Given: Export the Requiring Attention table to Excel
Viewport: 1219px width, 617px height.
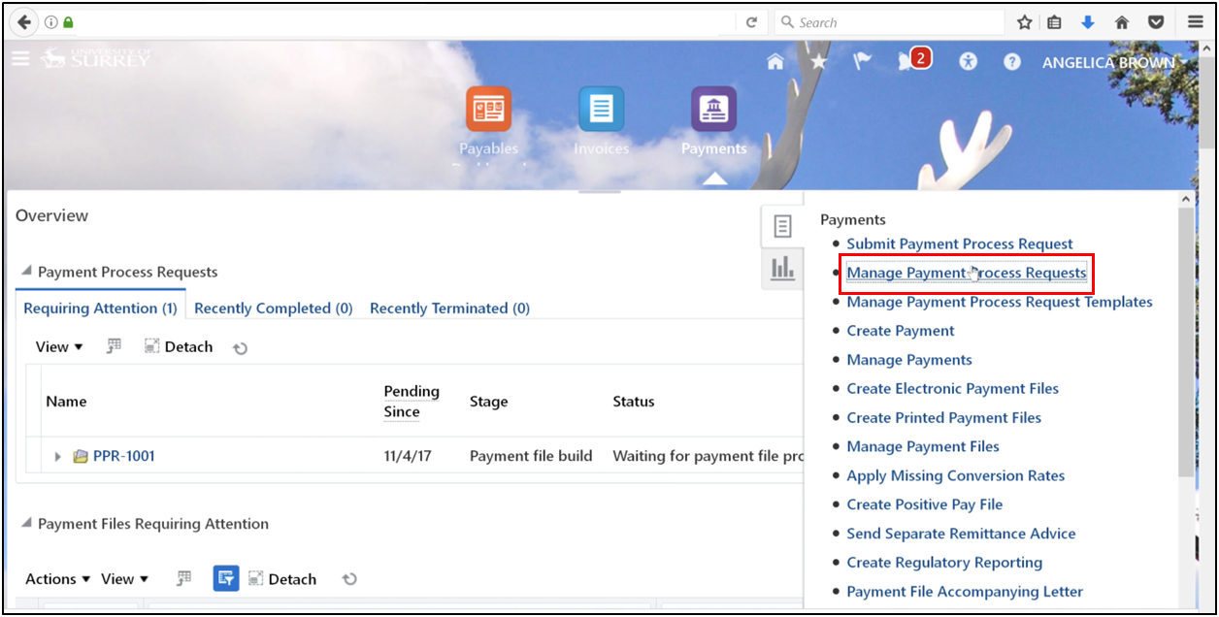Looking at the screenshot, I should pos(114,345).
